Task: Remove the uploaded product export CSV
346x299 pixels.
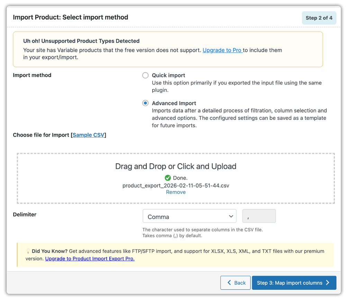Action: coord(176,192)
